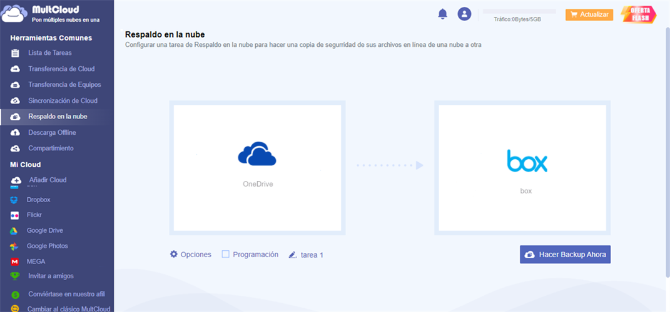Open Lista de Tareas menu item
Image resolution: width=670 pixels, height=312 pixels.
(50, 53)
